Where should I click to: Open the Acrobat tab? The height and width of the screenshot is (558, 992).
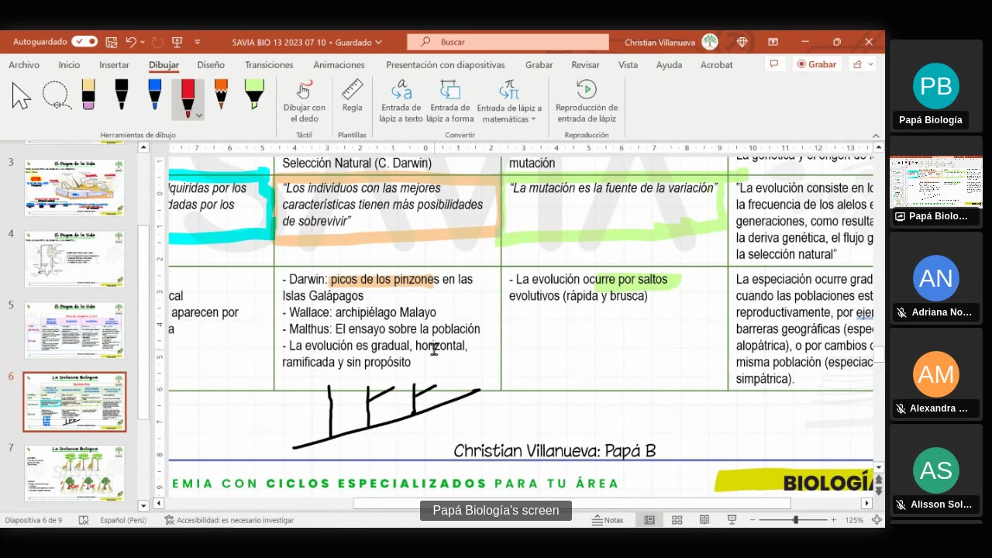(x=716, y=65)
